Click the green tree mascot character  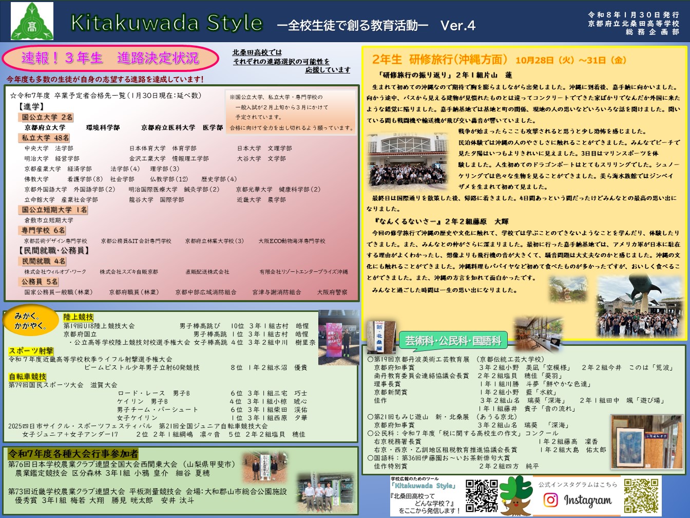(x=516, y=495)
